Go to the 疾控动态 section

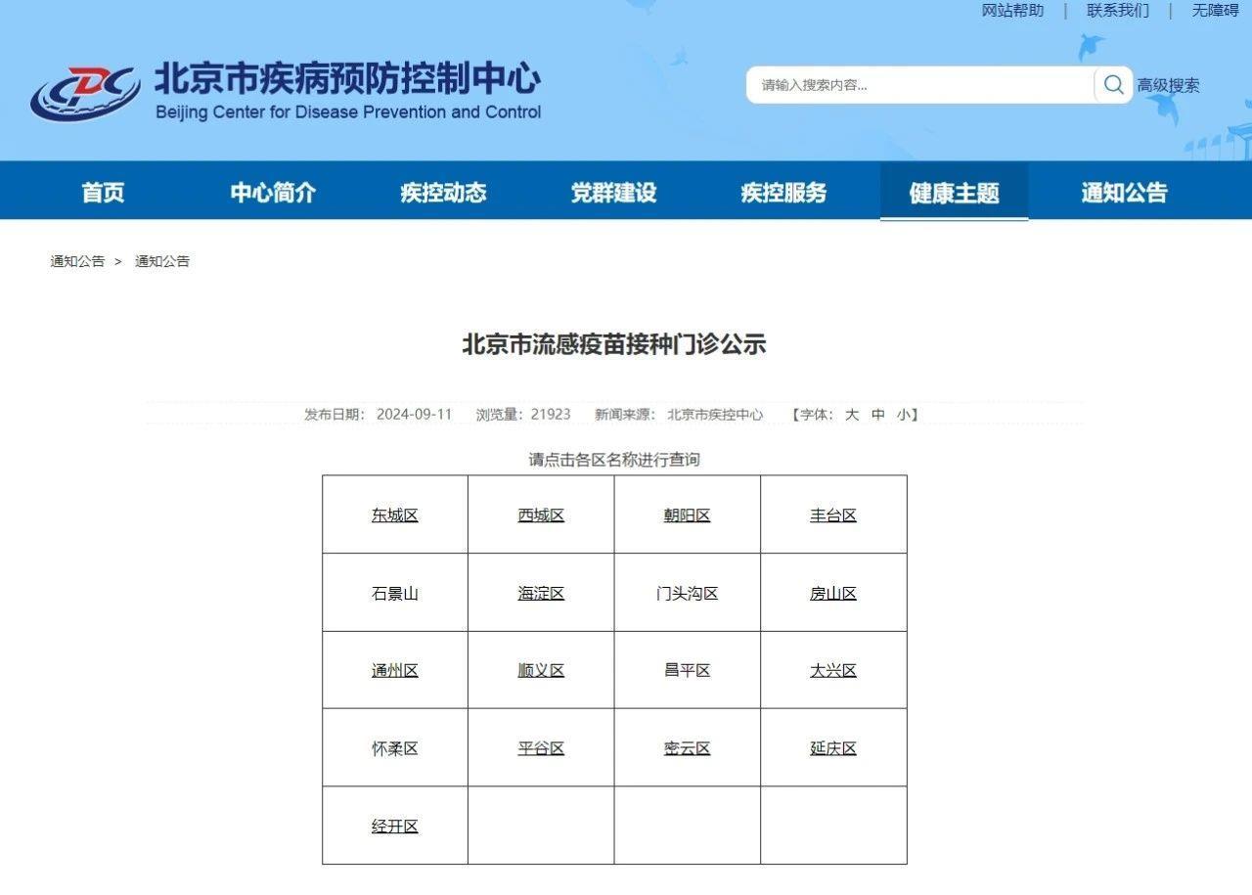pos(443,193)
